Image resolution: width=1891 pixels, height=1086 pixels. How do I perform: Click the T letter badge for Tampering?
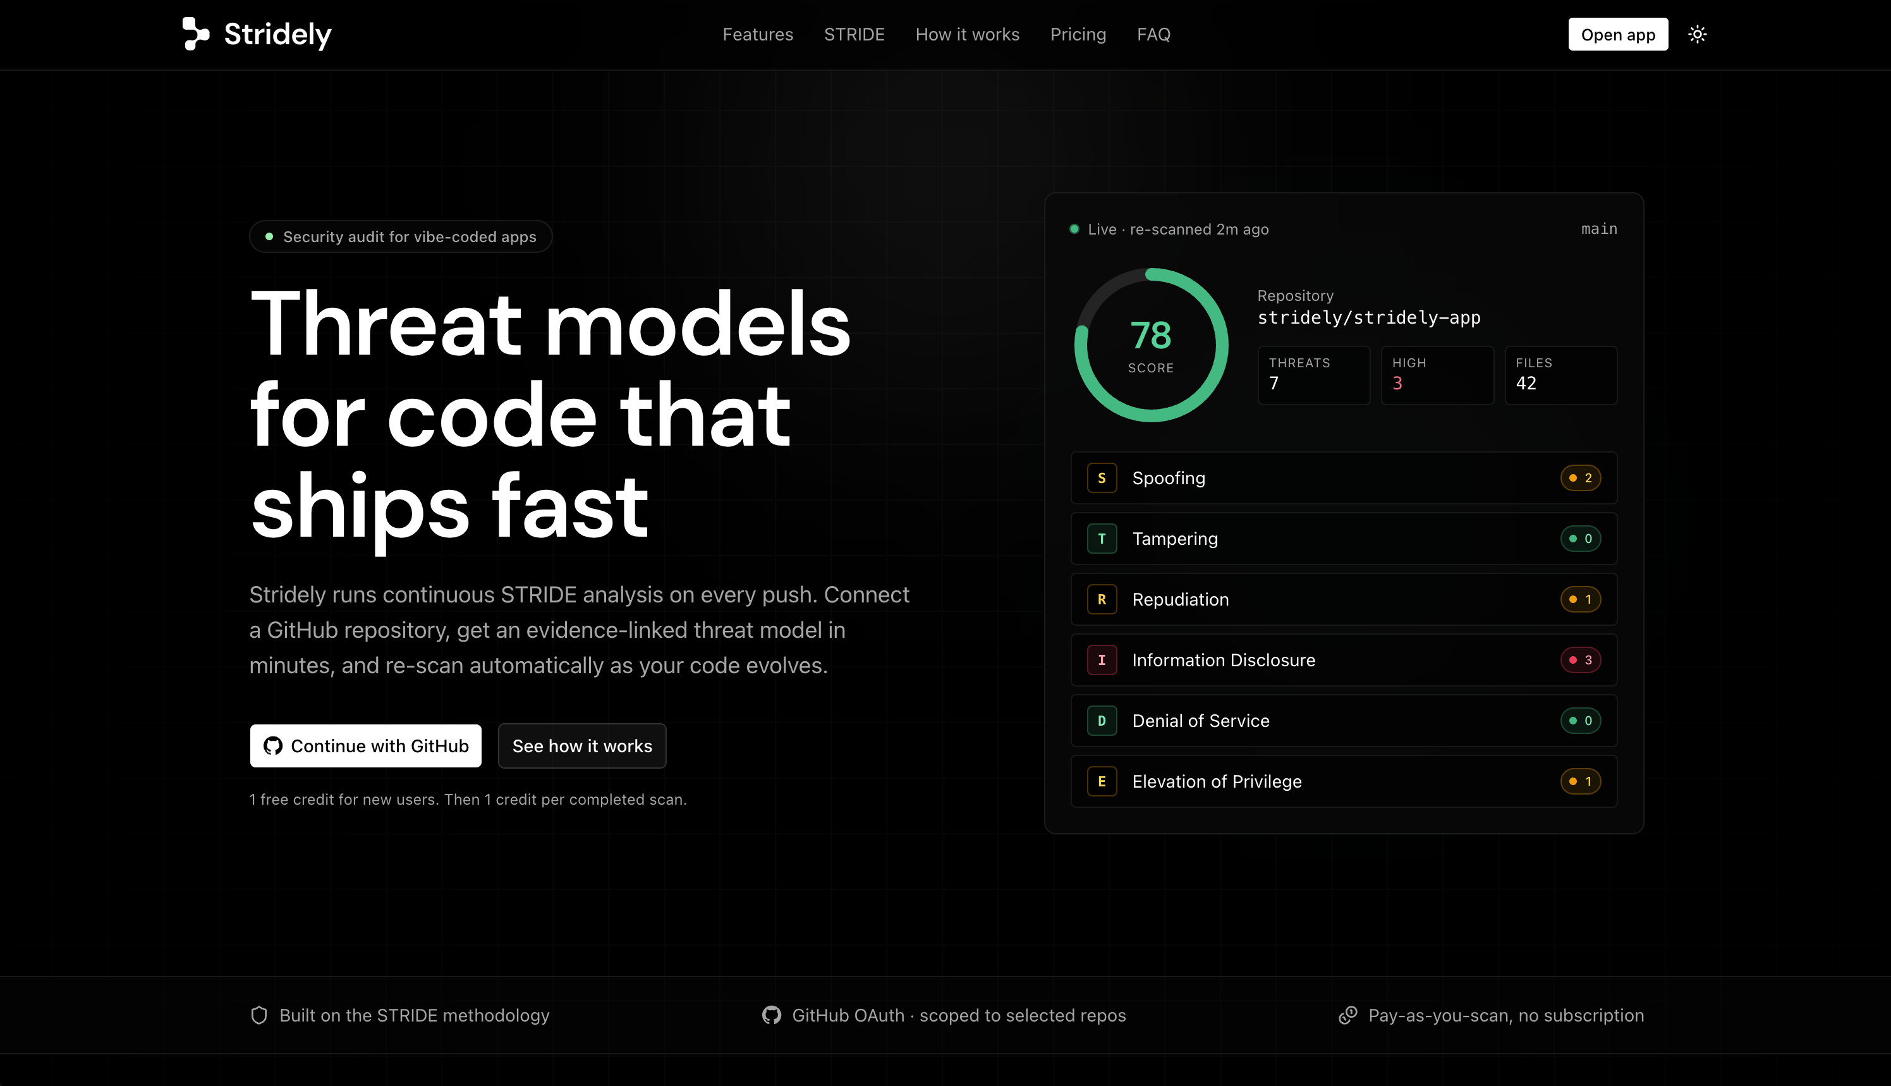coord(1102,539)
